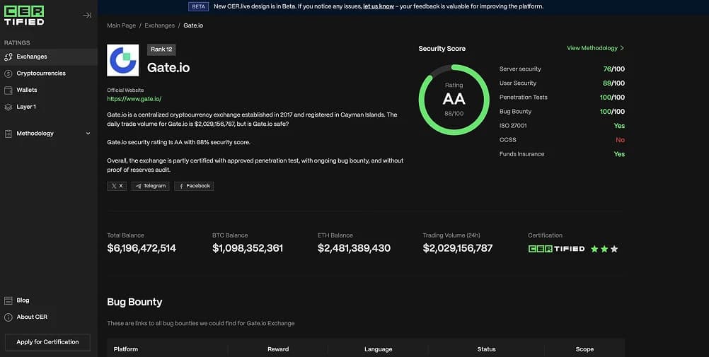Click the Platform column header

[x=126, y=349]
